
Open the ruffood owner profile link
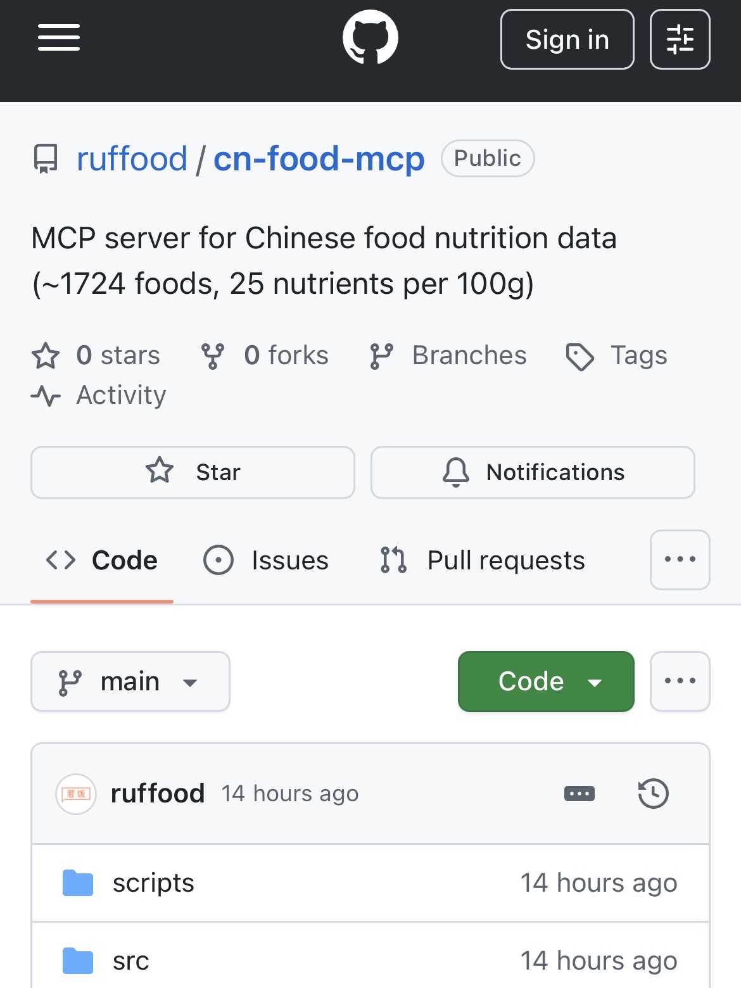tap(132, 158)
